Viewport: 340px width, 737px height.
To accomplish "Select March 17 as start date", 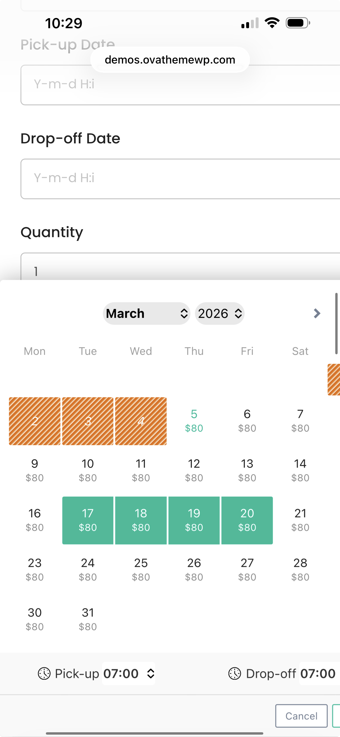I will (88, 520).
